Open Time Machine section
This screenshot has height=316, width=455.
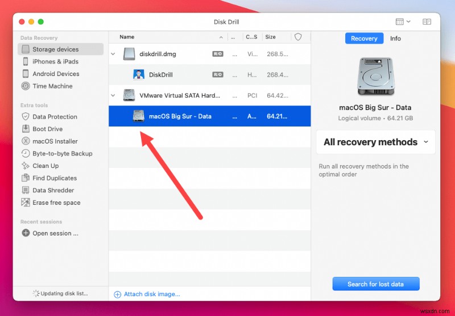(x=52, y=86)
